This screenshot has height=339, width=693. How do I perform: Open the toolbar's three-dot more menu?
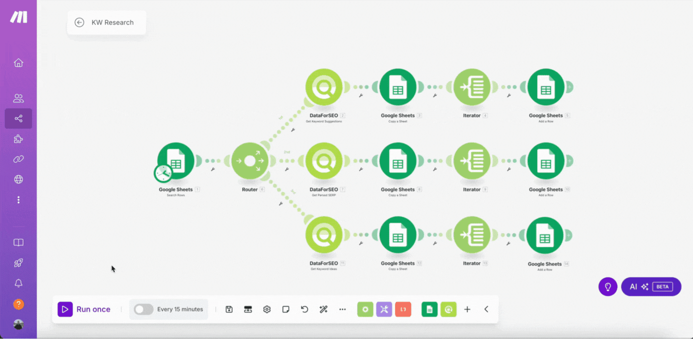pyautogui.click(x=343, y=310)
